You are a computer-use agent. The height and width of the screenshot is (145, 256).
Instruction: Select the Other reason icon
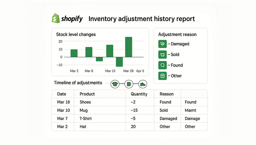click(x=162, y=76)
